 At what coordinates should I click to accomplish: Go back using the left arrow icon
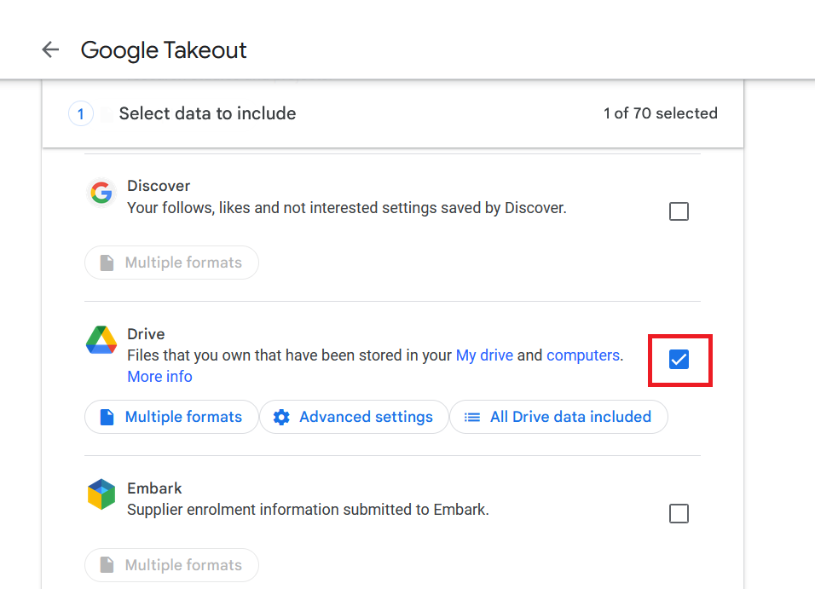point(50,50)
